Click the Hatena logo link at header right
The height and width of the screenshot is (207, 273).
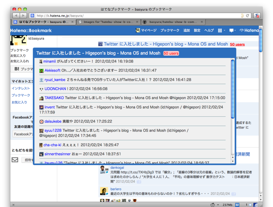(x=249, y=30)
